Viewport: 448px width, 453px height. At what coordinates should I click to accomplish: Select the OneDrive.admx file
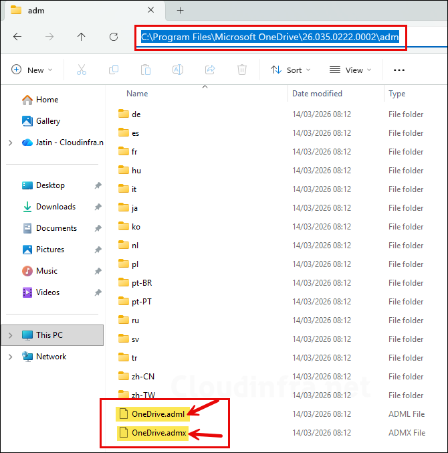152,433
